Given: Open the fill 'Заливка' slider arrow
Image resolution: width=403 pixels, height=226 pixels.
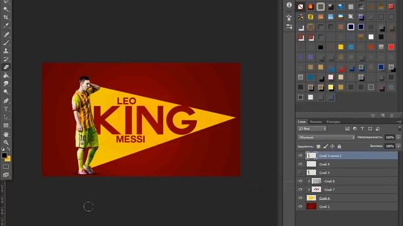Looking at the screenshot, I should click(x=399, y=146).
